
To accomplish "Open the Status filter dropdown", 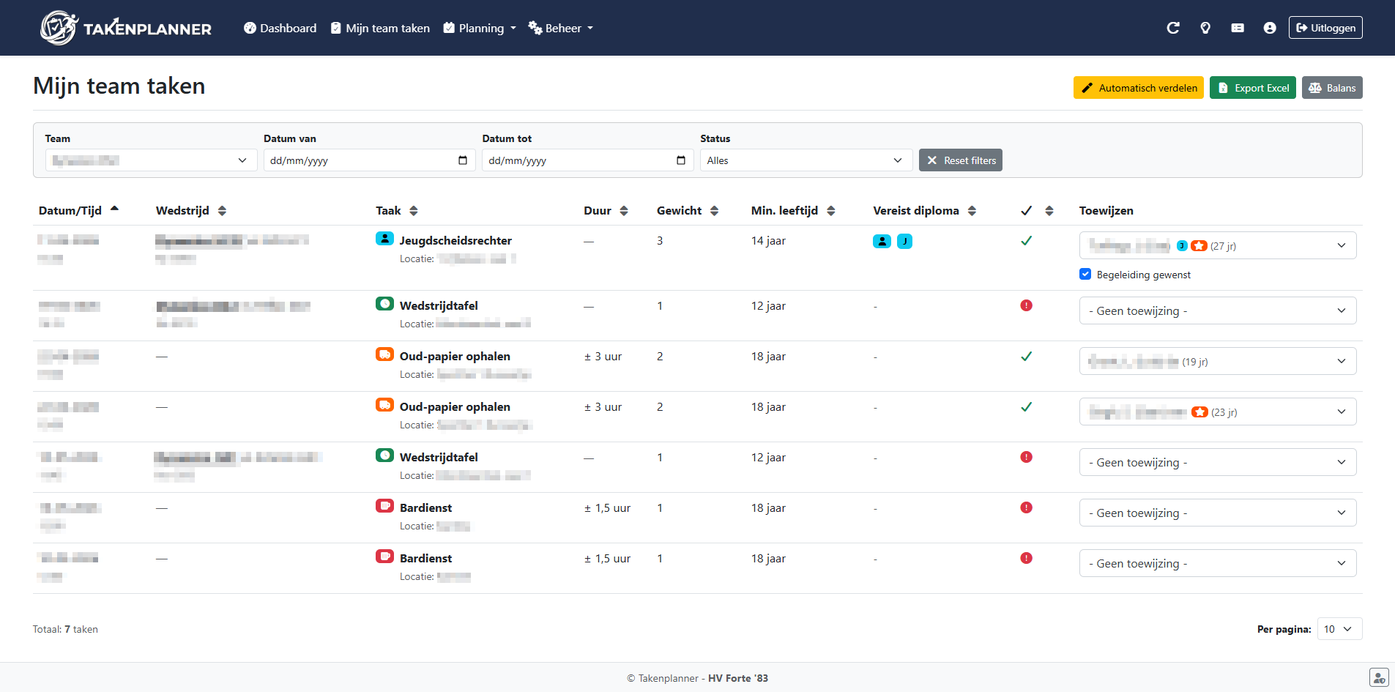I will tap(806, 160).
